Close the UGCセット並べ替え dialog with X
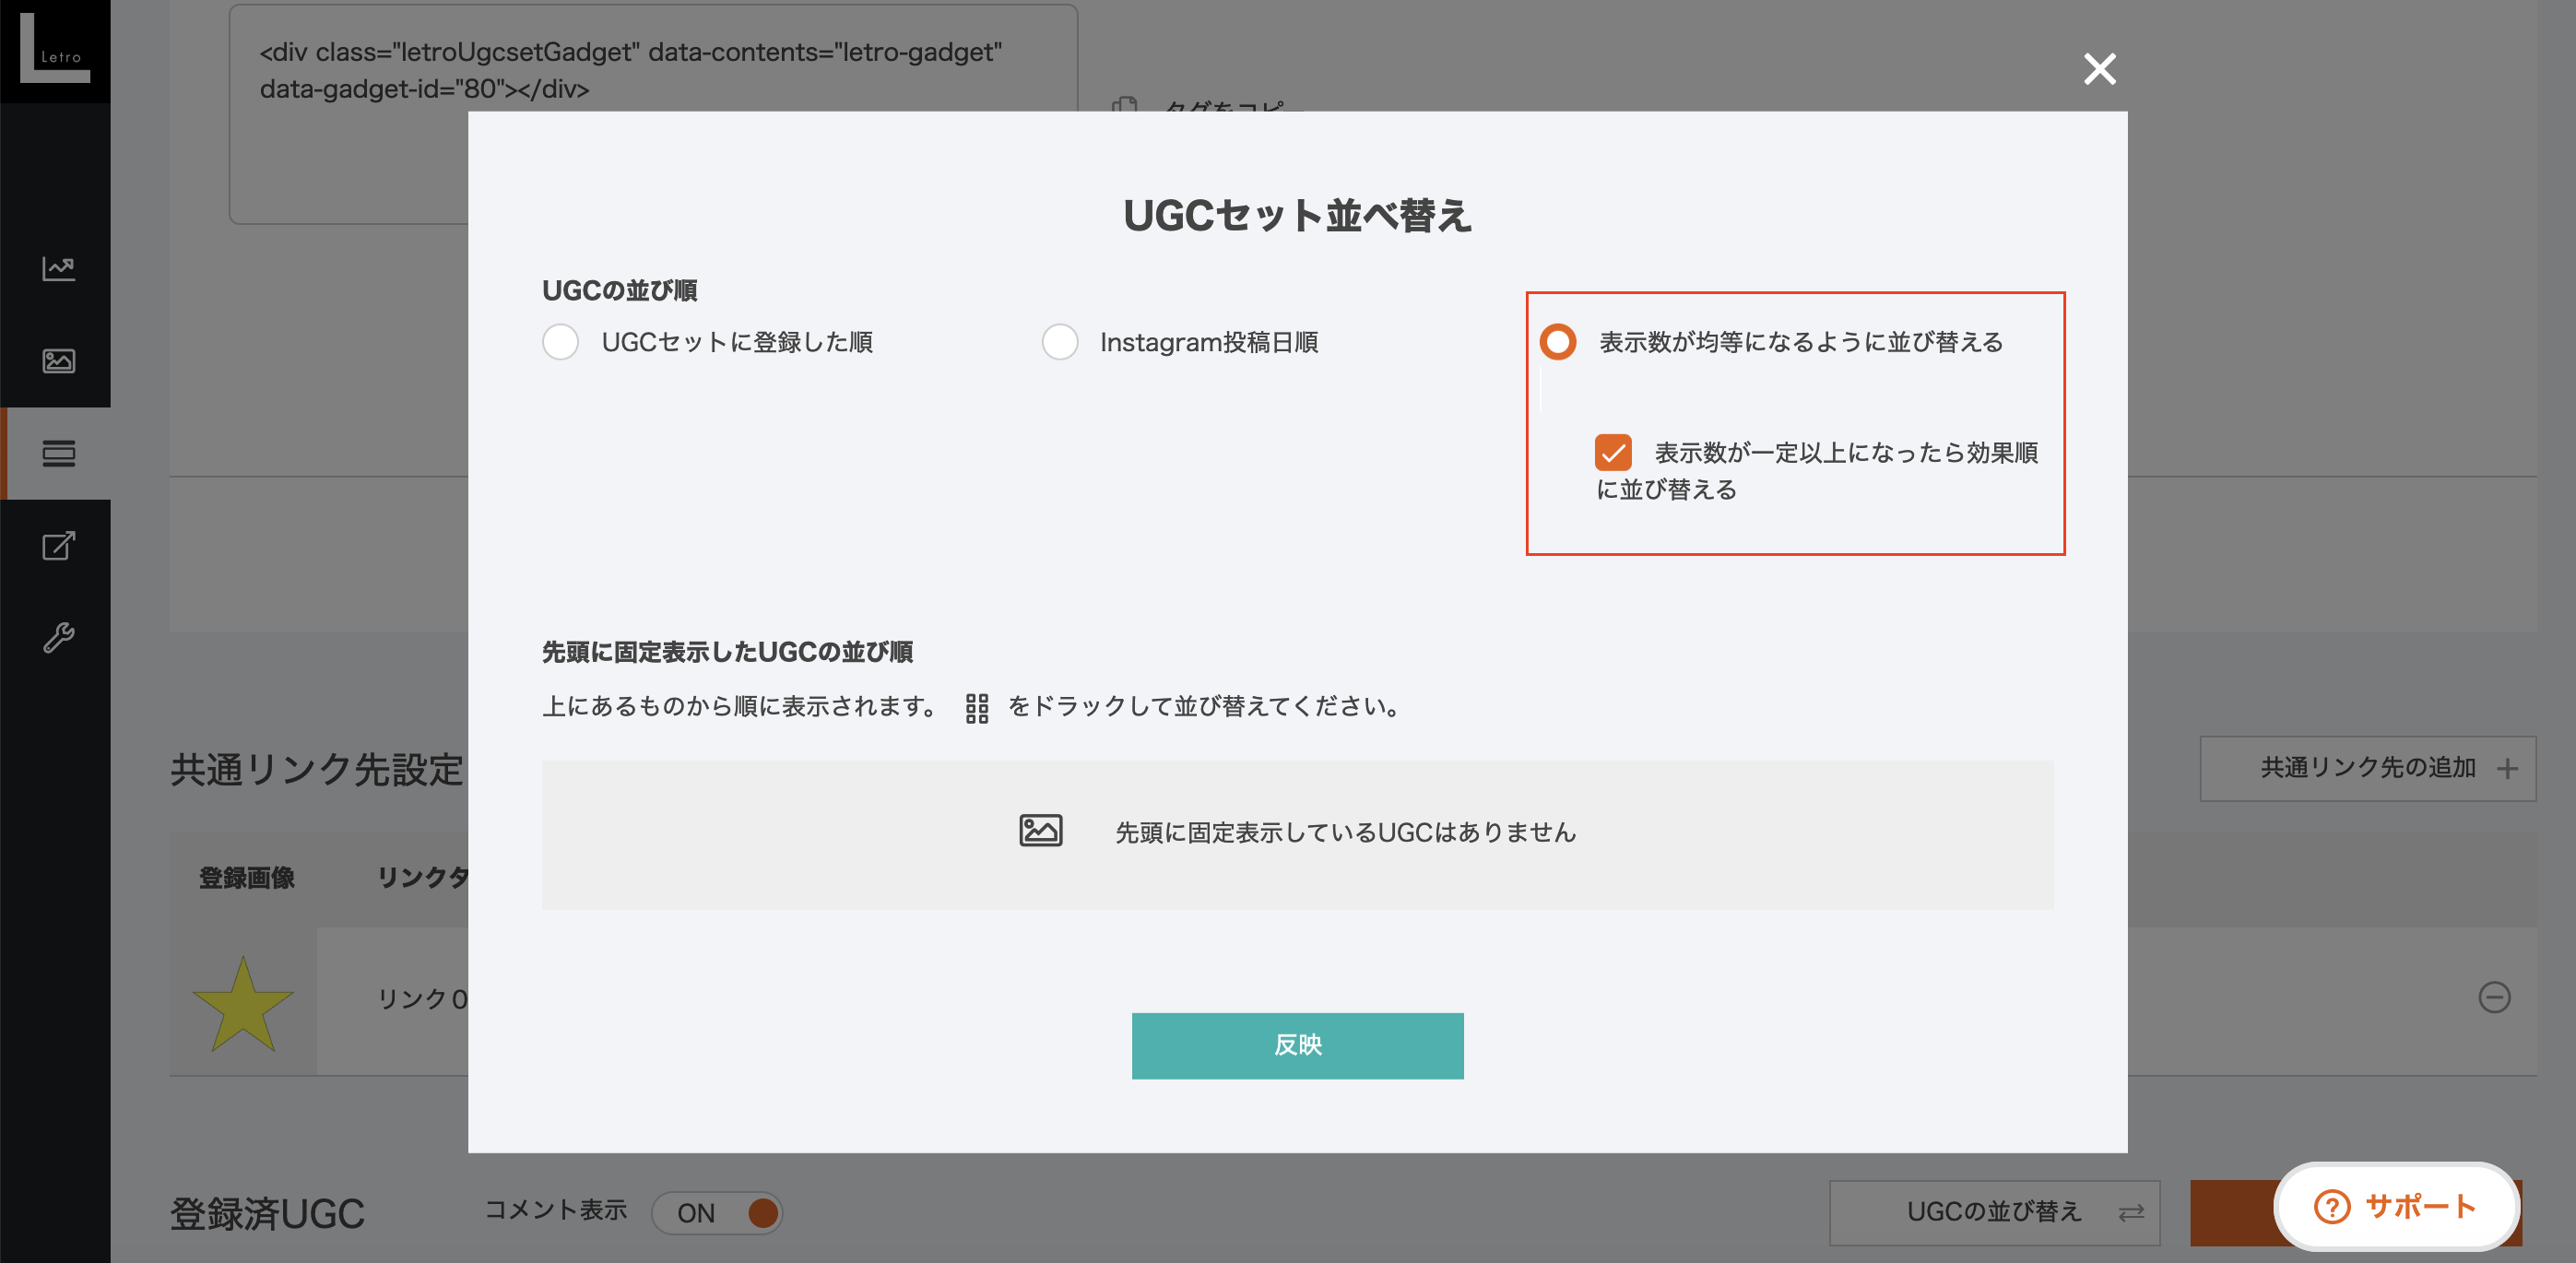2576x1263 pixels. point(2099,69)
